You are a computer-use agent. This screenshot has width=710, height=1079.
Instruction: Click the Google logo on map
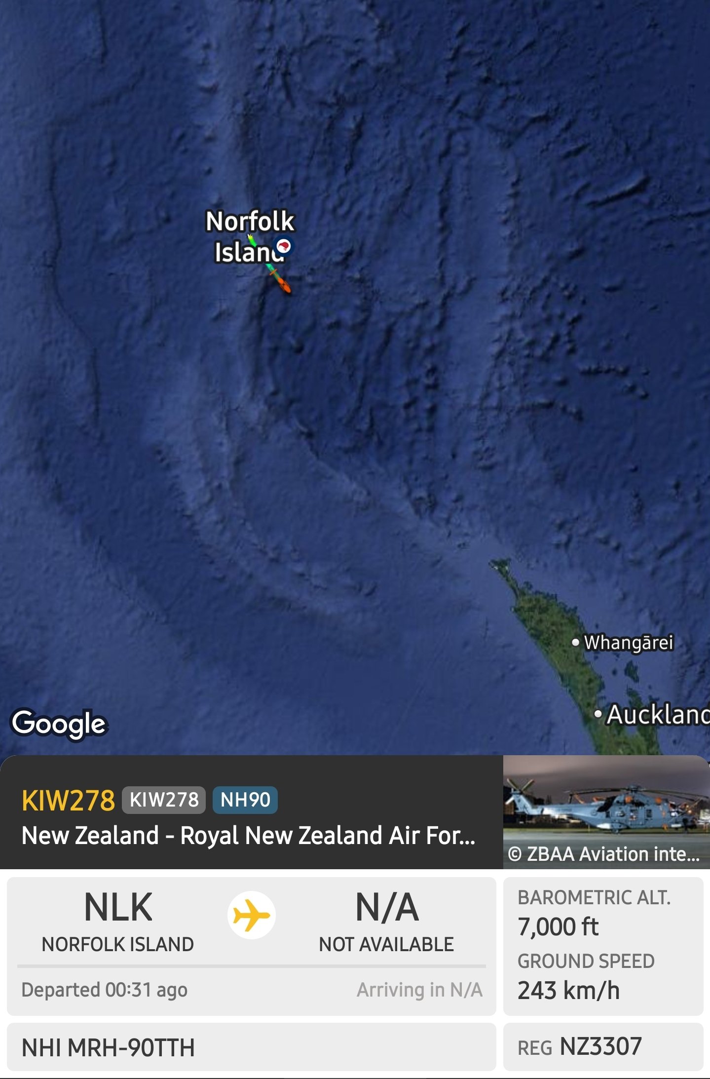[x=59, y=724]
